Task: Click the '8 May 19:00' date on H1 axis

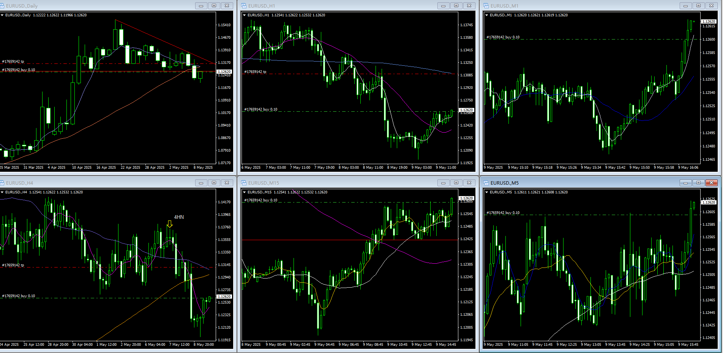Action: 397,168
